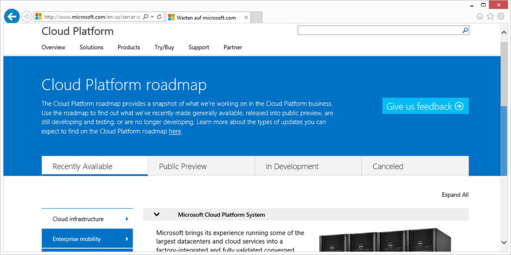Screen dimensions: 511x255
Task: Click the browser forward arrow button
Action: (x=27, y=16)
